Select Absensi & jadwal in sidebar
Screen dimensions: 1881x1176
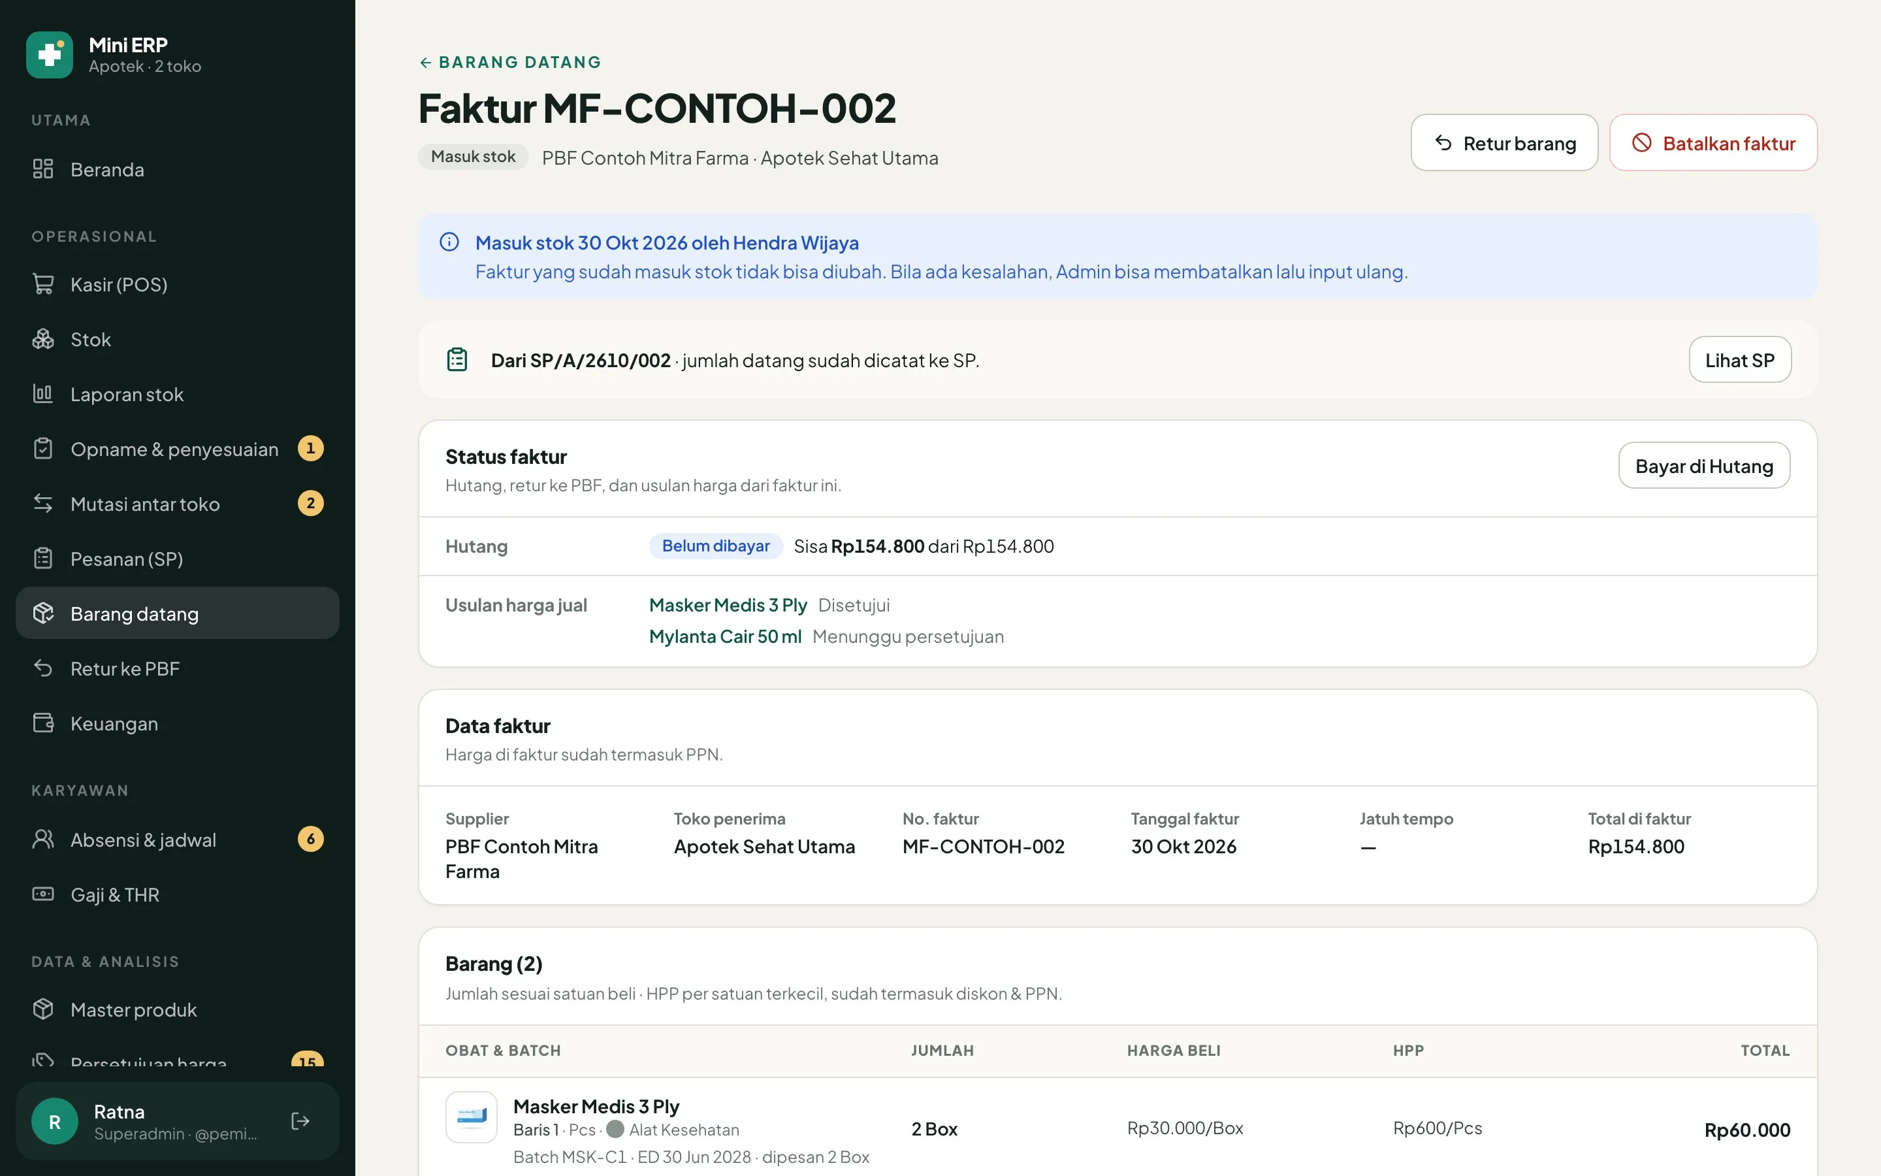point(177,840)
